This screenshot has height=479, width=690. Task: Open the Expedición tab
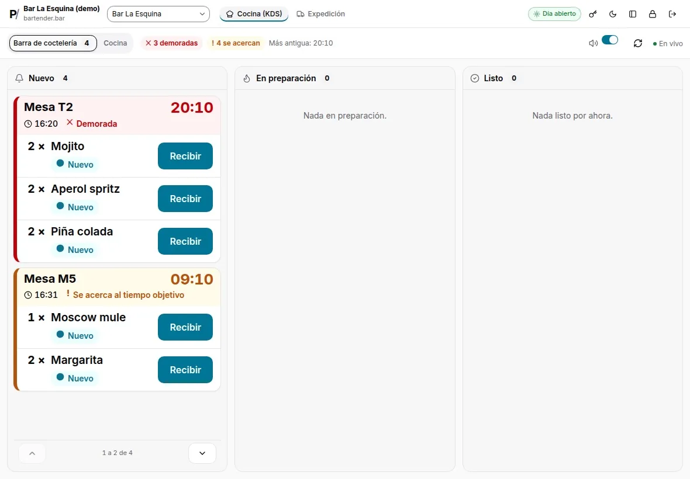coord(321,14)
